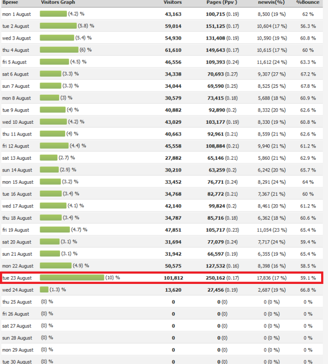
Task: Click the 'sun 7 August' date cell
Action: coord(16,86)
